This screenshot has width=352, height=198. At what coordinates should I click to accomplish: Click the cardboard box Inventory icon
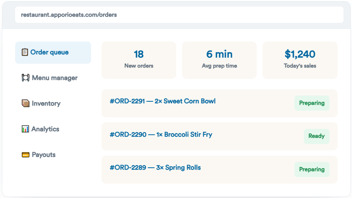point(25,103)
